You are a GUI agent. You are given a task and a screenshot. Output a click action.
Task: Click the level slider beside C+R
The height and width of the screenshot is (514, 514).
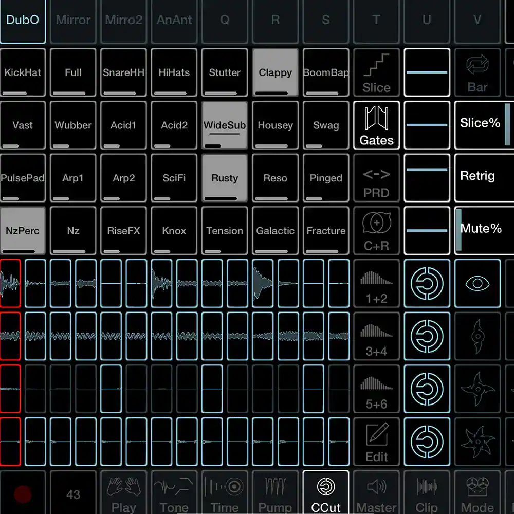pos(427,231)
